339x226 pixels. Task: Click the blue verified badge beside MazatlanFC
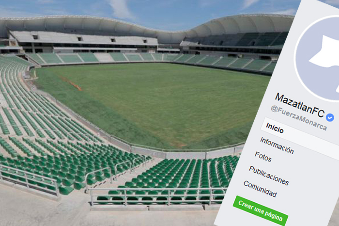click(330, 117)
